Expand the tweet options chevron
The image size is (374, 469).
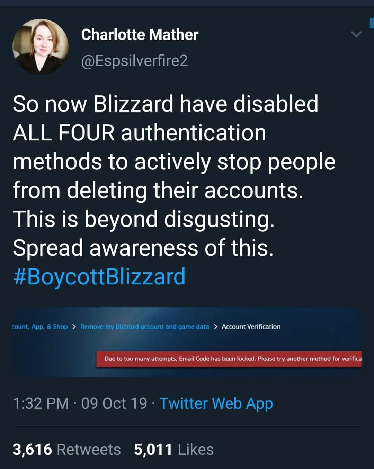[356, 34]
